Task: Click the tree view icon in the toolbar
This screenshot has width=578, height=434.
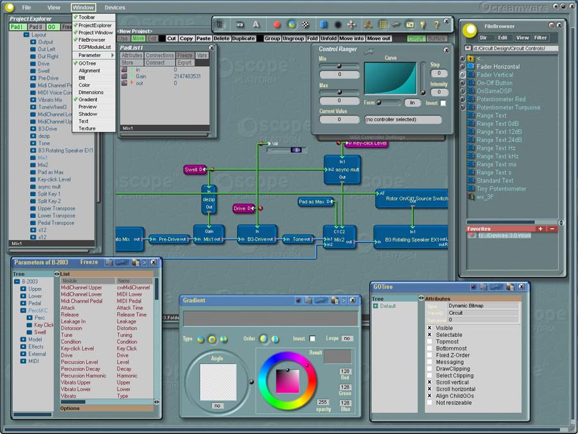Action: point(221,24)
